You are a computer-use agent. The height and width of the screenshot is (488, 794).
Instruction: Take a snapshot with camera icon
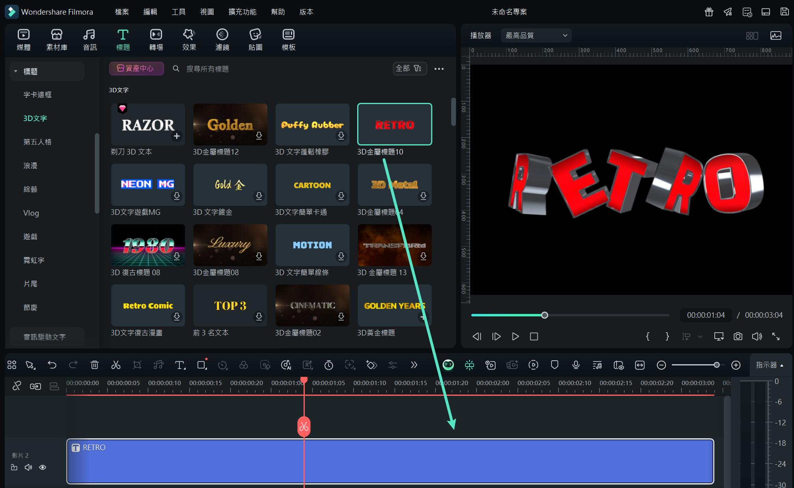pyautogui.click(x=738, y=336)
